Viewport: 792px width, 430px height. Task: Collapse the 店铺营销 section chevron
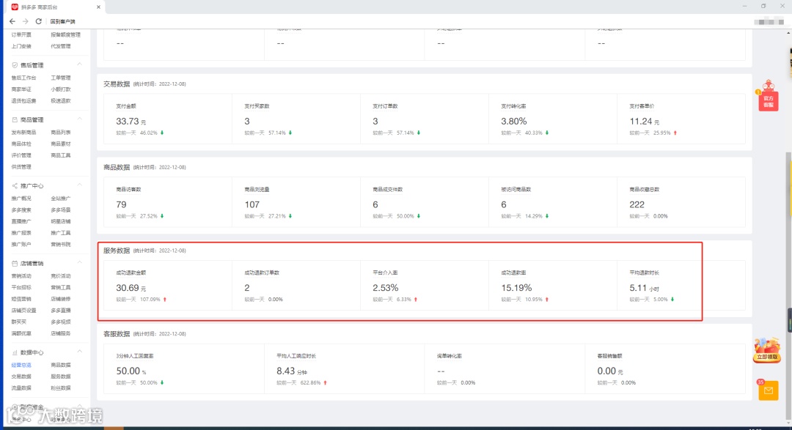[x=80, y=263]
